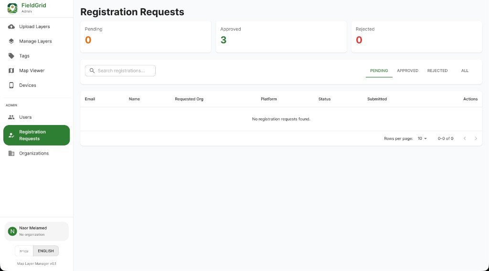
Task: Click the '0–0 of 0' pagination text
Action: click(446, 138)
